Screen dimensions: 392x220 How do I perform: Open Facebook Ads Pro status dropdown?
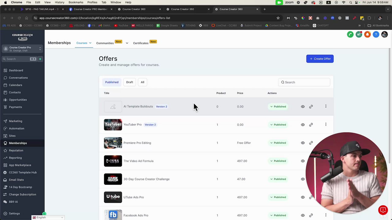click(278, 215)
